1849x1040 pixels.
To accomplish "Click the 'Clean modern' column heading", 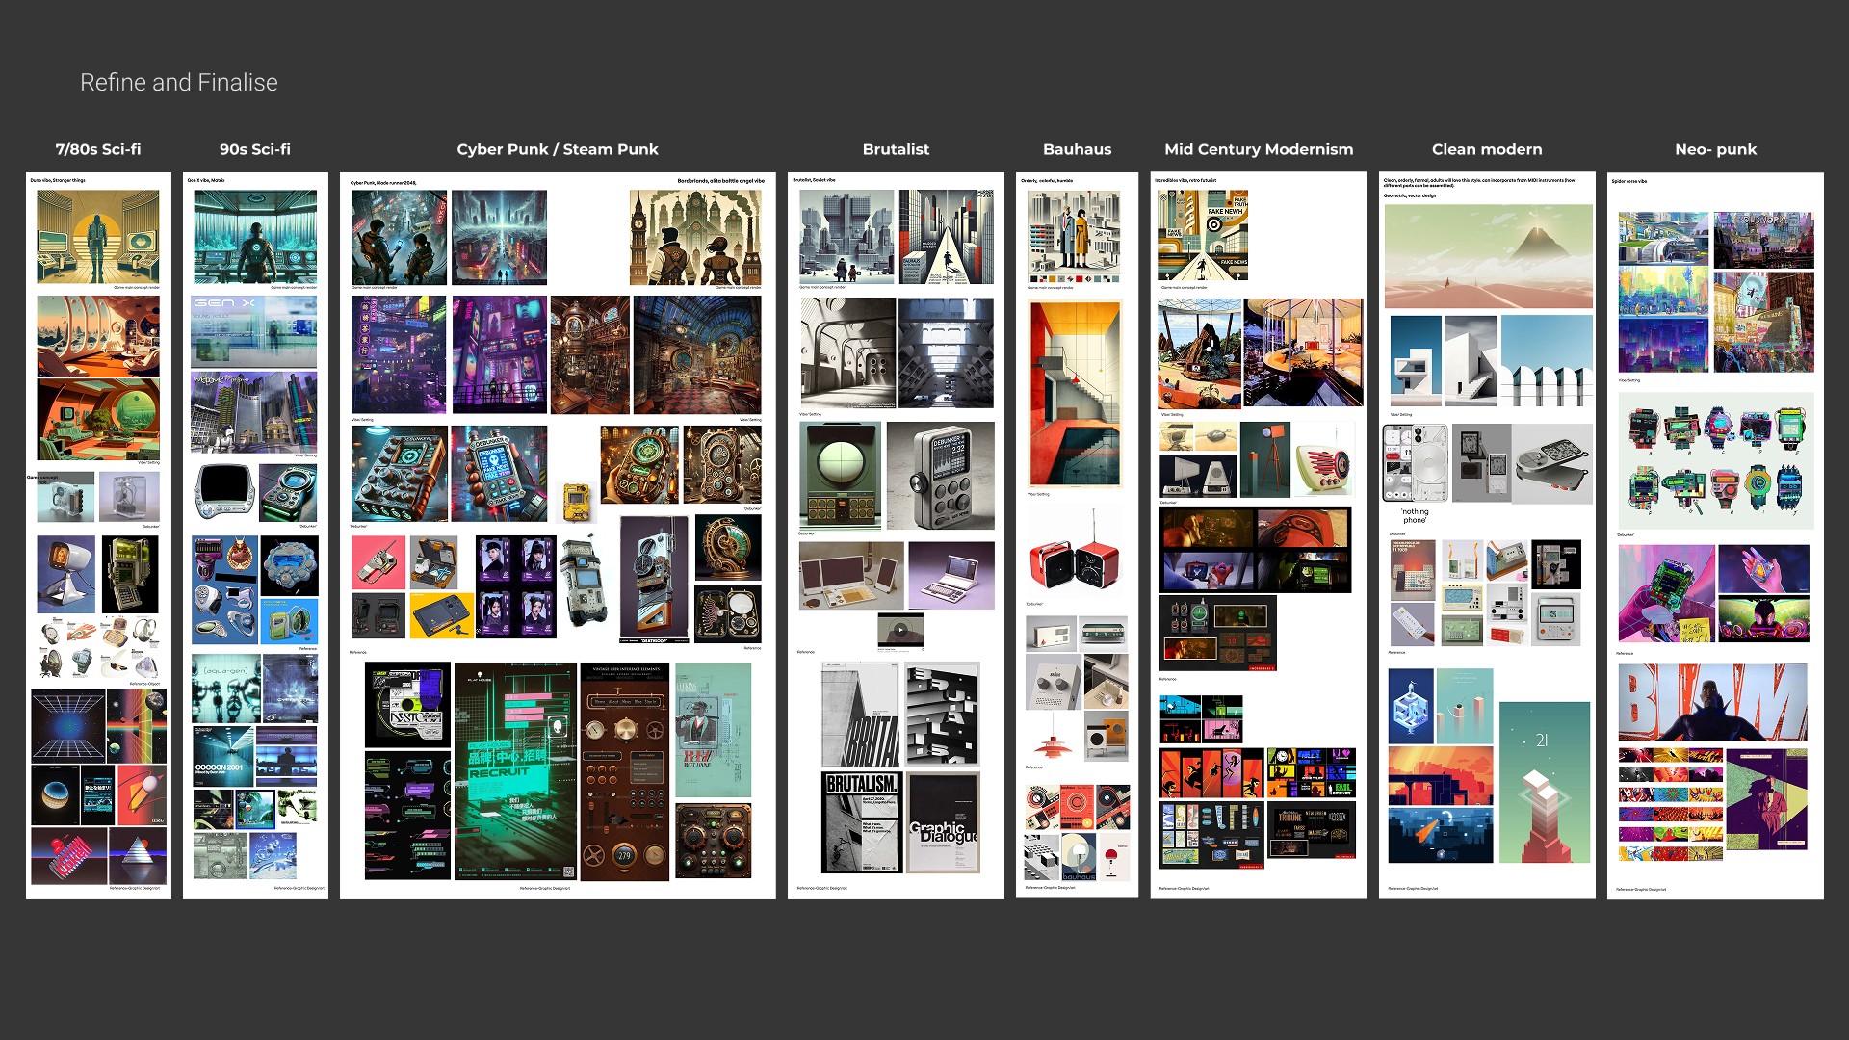I will [x=1486, y=149].
